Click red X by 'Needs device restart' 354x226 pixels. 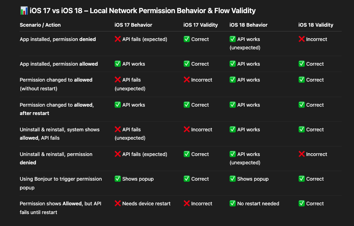click(x=118, y=203)
